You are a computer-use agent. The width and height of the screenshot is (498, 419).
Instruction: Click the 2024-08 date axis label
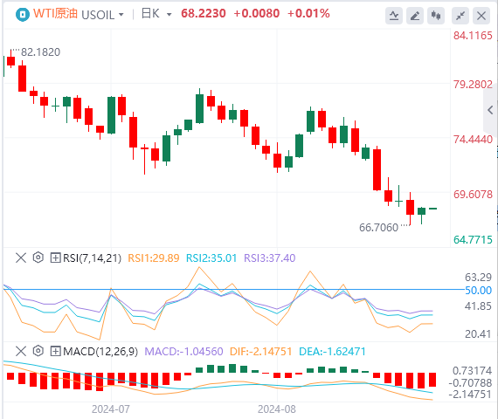(x=277, y=409)
